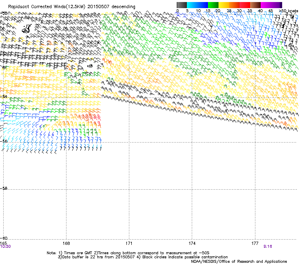Viewport: 300px width, 264px height.
Task: Click the title 'Rapidscat Corrected Winds(12.5KM) 20150507 descending'
Action: (72, 7)
